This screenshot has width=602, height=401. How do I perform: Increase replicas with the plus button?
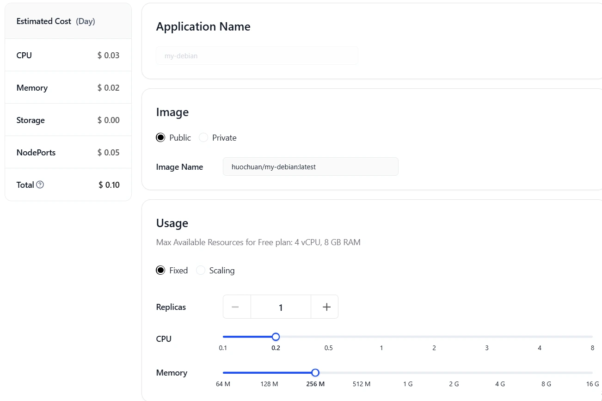(326, 307)
